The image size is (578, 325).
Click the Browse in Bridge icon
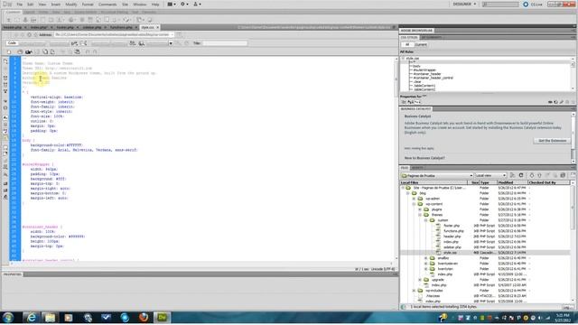(x=28, y=52)
